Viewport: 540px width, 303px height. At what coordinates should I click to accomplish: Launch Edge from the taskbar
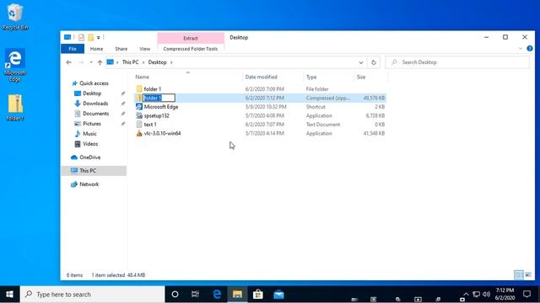[x=217, y=295]
